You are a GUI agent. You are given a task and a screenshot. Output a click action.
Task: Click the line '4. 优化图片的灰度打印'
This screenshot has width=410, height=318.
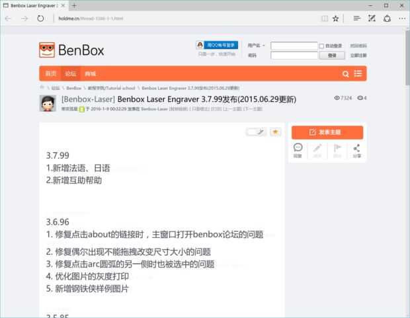(87, 276)
